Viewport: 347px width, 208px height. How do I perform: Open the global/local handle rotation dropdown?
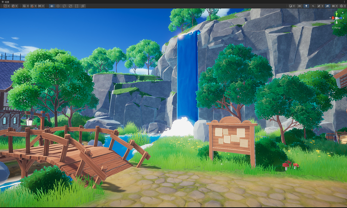(x=15, y=6)
